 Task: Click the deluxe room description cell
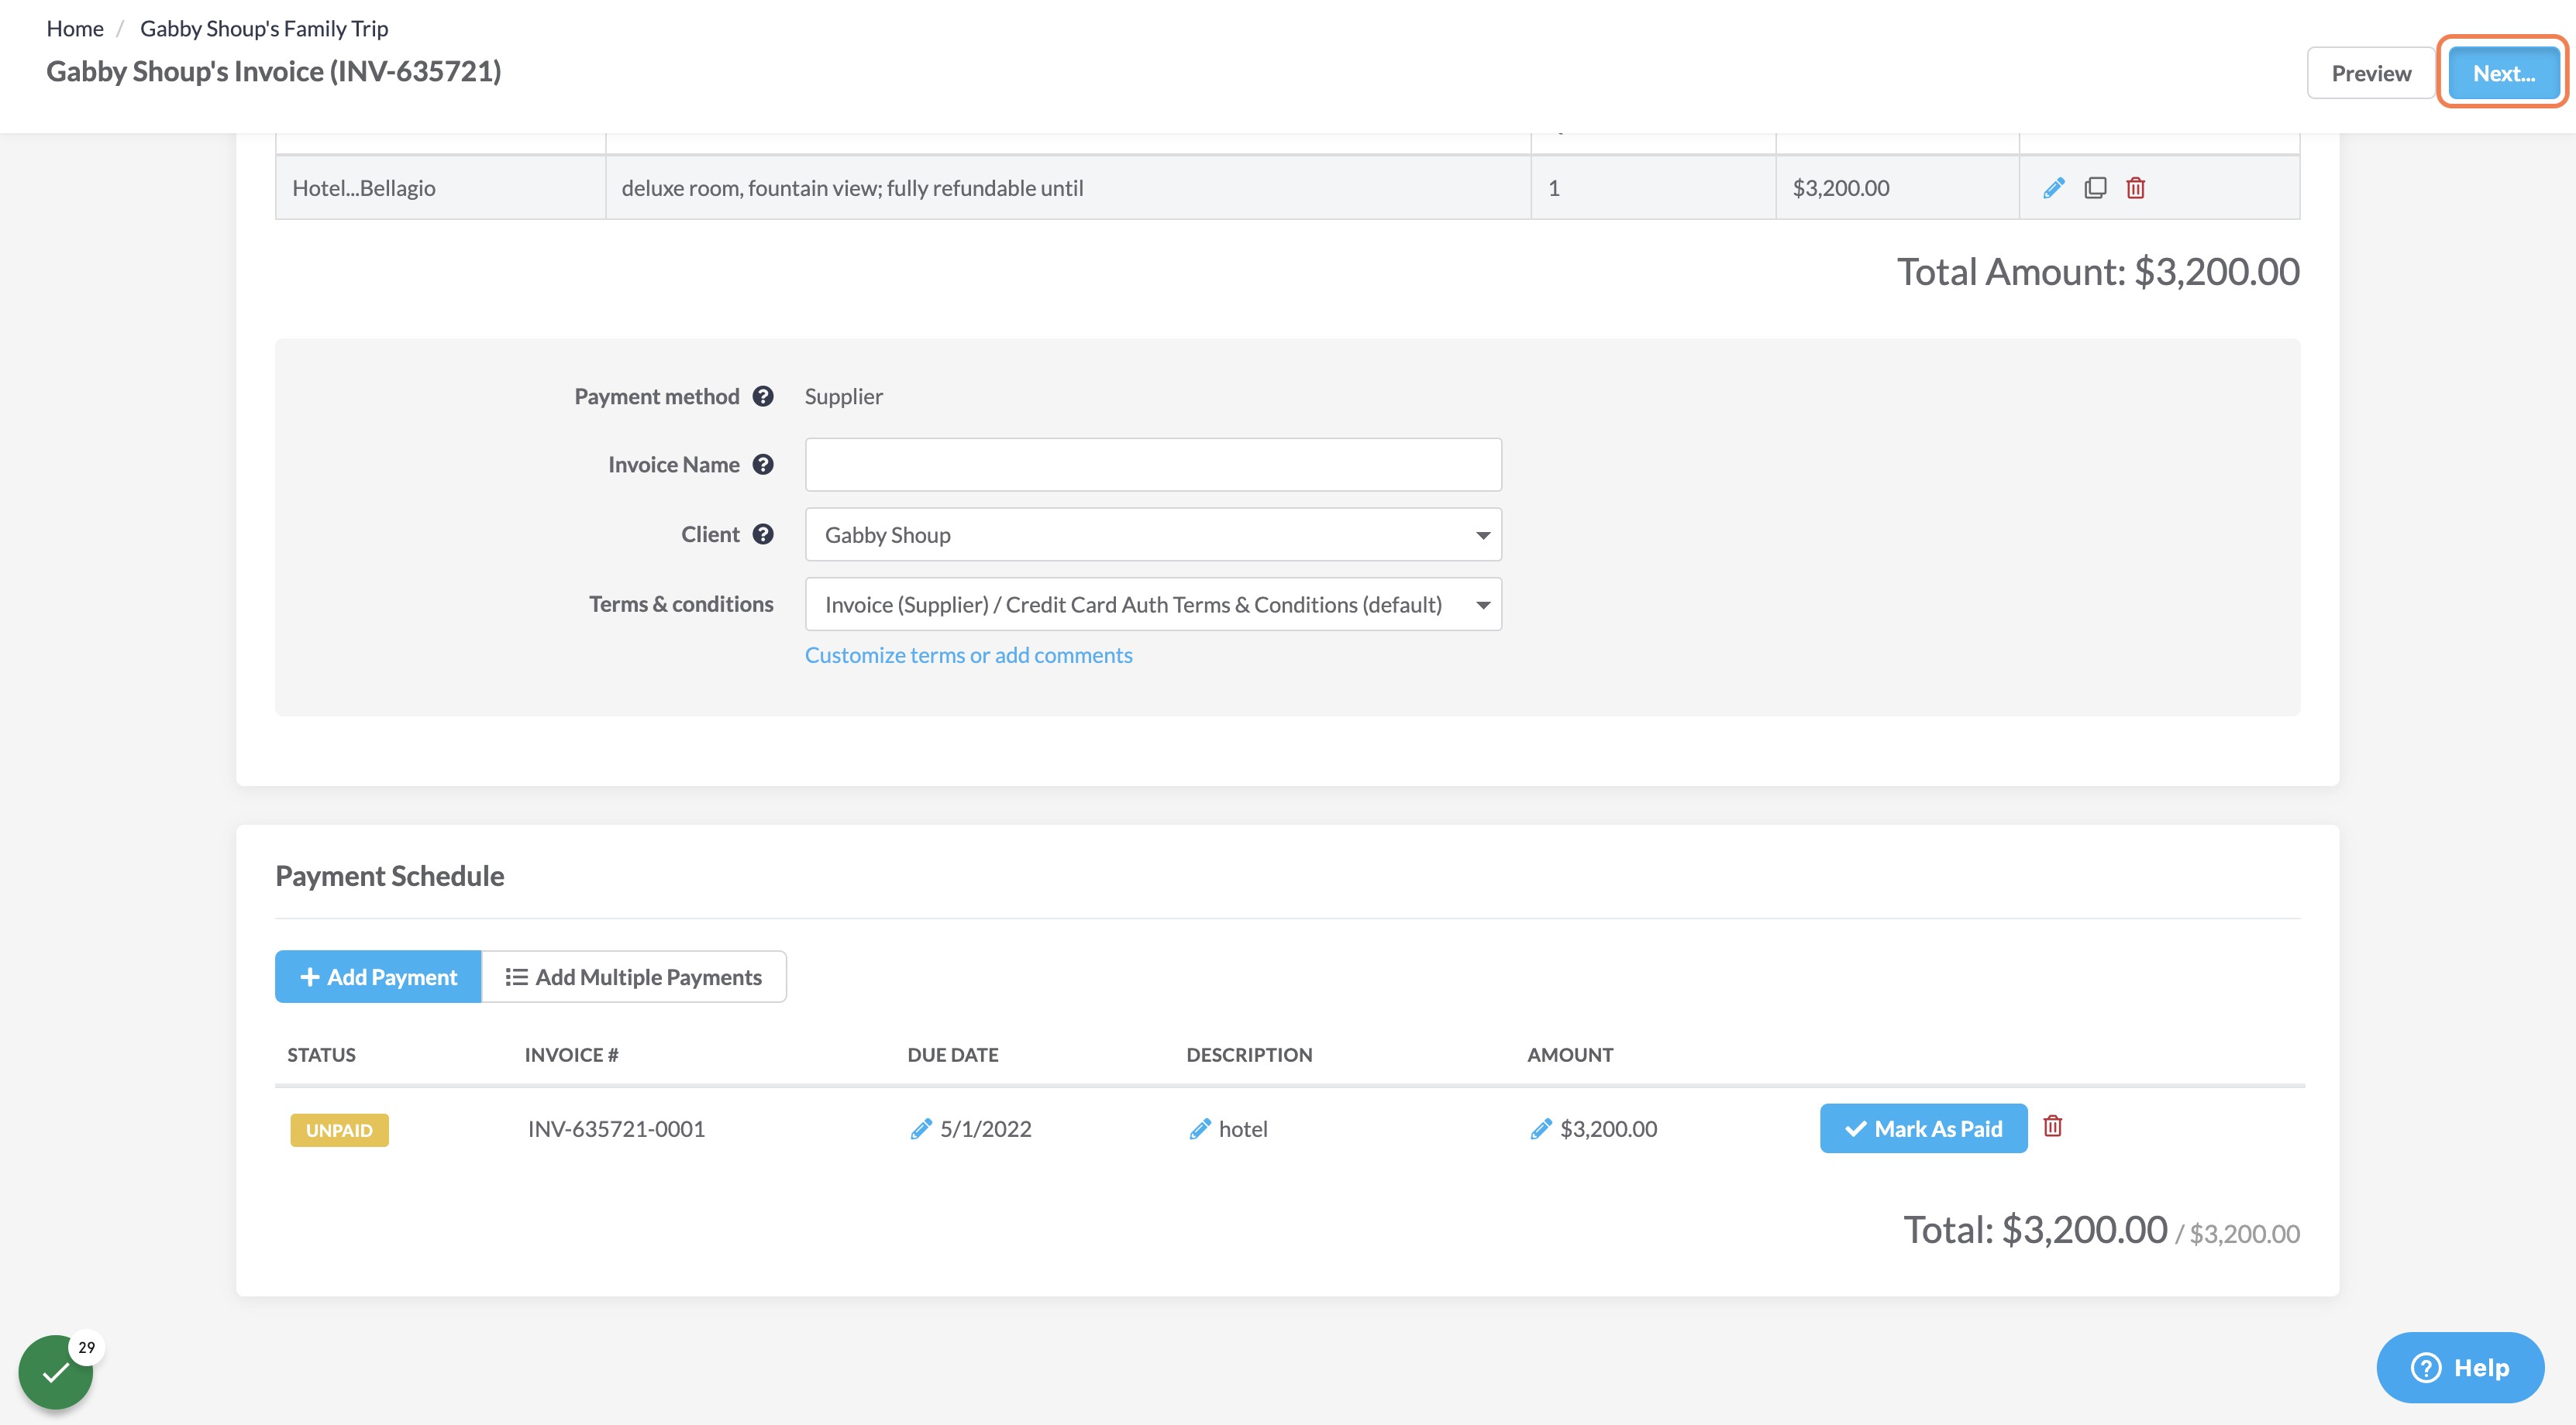point(1068,188)
